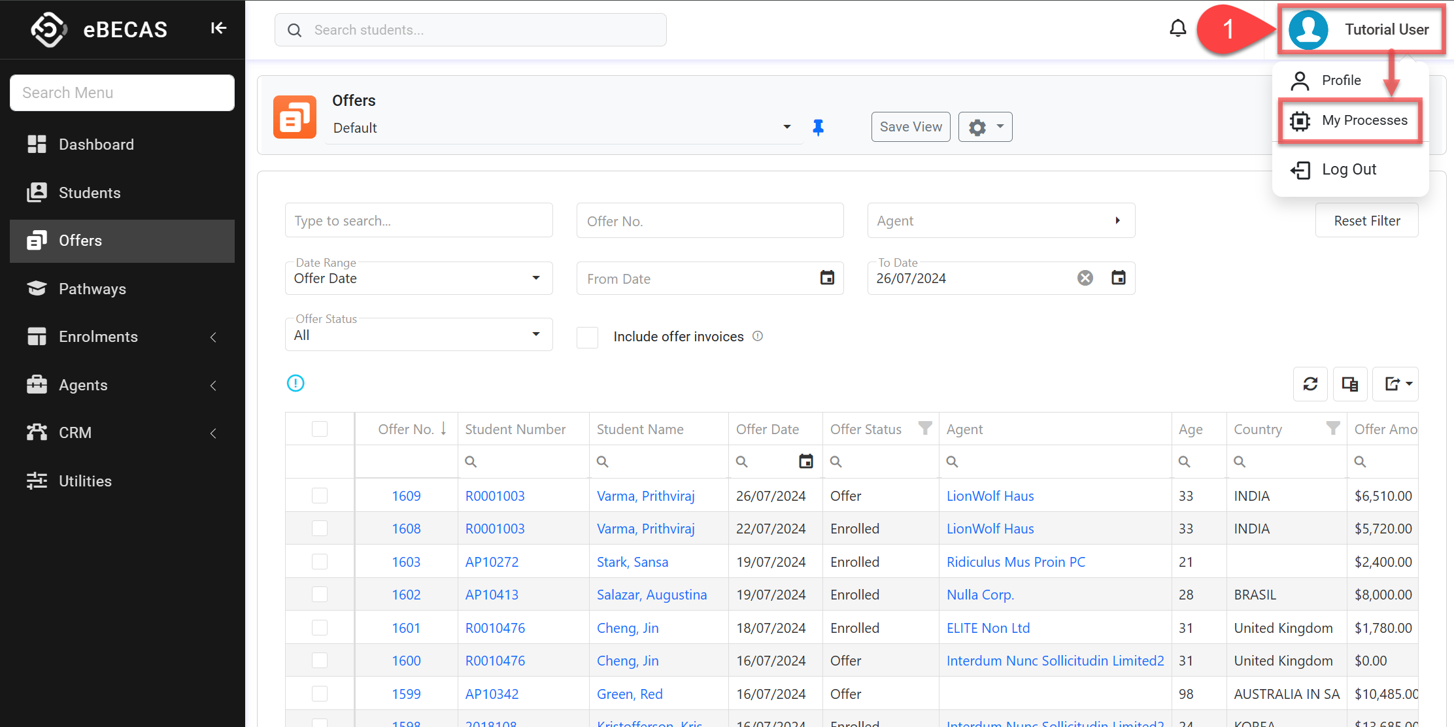Expand the Date Range dropdown
Viewport: 1454px width, 727px height.
tap(418, 278)
